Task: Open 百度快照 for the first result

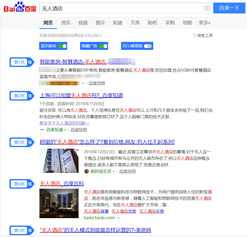Action: (x=97, y=83)
